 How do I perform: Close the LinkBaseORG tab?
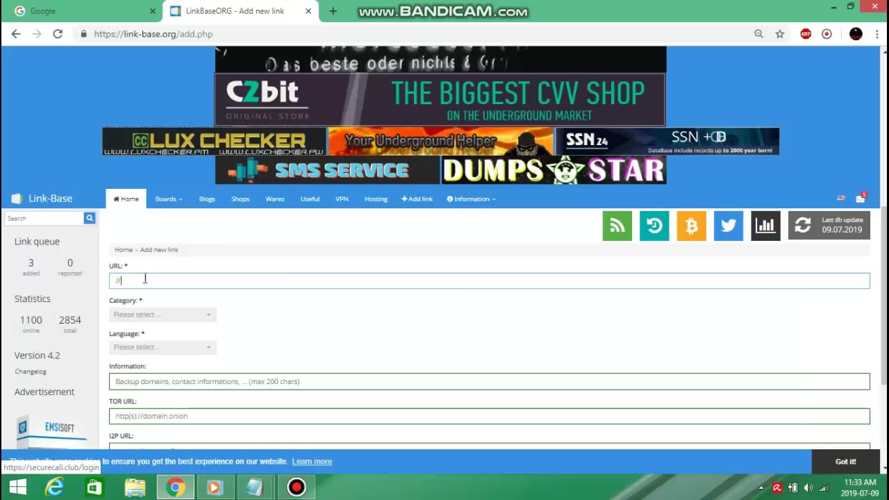pos(308,11)
